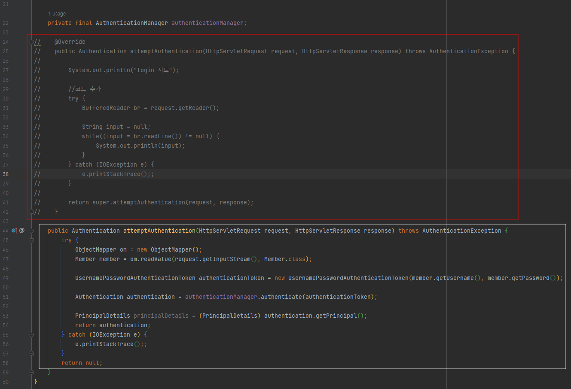Click line number 60 in the gutter
571x389 pixels.
coord(6,382)
